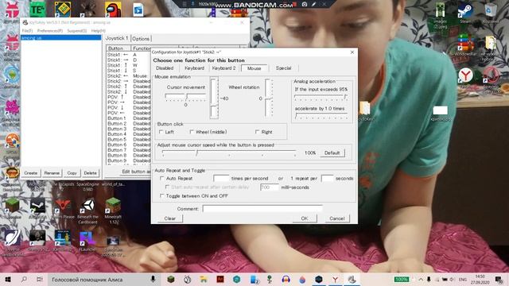Open the Windows Start menu
Viewport: 509px width, 286px height.
tap(8, 279)
